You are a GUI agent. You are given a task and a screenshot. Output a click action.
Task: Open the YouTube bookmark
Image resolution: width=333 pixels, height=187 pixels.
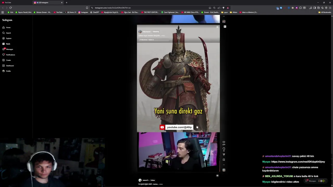(58, 12)
